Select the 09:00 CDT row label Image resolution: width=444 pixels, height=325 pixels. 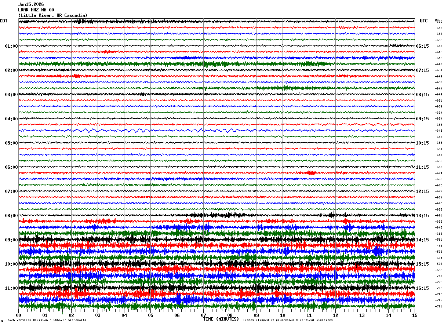click(11, 240)
